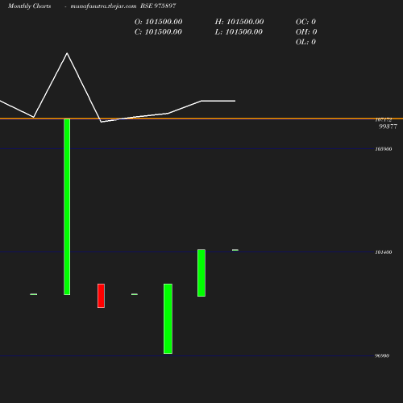403x403 pixels.
Task: Select the tallest green candlestick
Action: pos(67,207)
